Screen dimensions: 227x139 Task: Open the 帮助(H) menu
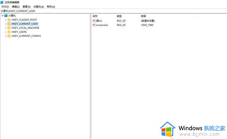(x=51, y=7)
